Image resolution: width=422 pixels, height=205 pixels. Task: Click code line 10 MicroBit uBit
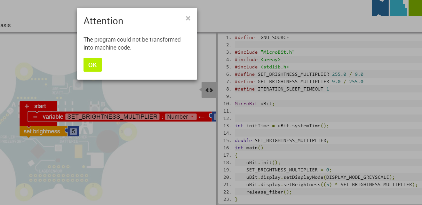coord(255,104)
